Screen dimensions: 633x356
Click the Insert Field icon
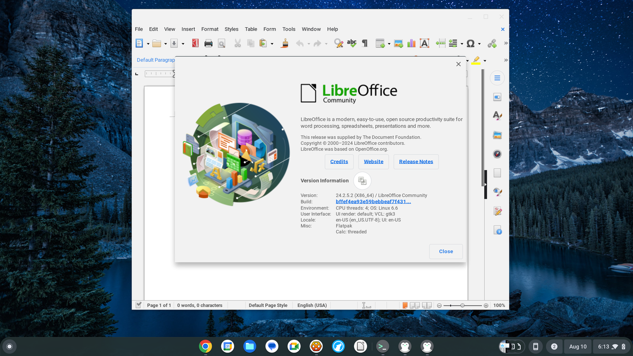(x=452, y=44)
